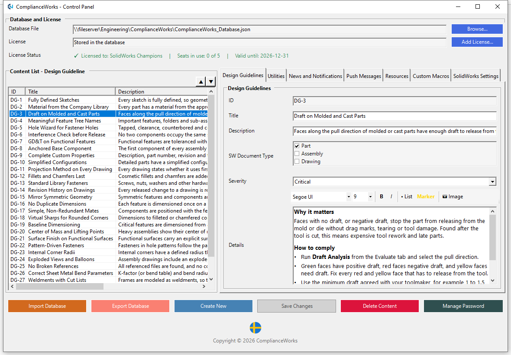Image resolution: width=511 pixels, height=355 pixels.
Task: Click the Save Changes button
Action: (x=297, y=306)
